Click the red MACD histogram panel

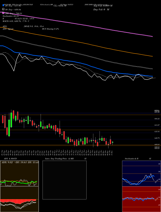click(x=19, y=199)
